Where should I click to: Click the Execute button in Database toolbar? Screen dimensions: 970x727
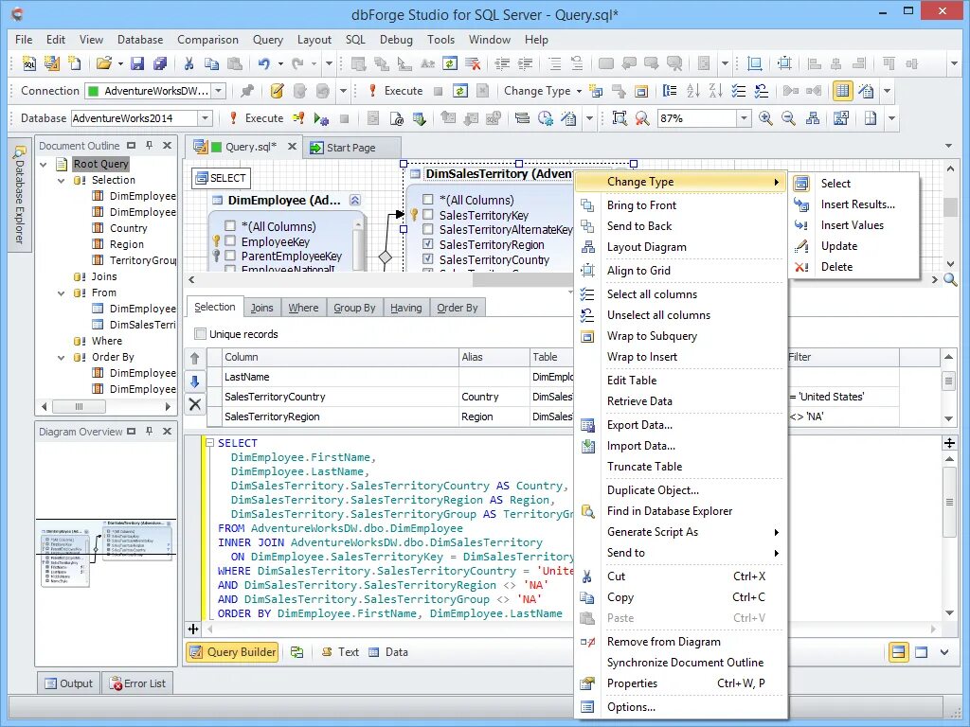click(256, 118)
